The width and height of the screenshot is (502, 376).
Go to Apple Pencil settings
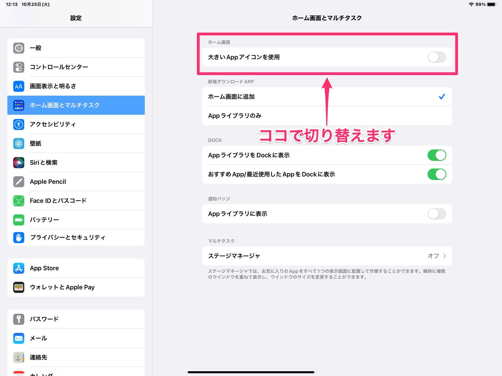tap(76, 182)
